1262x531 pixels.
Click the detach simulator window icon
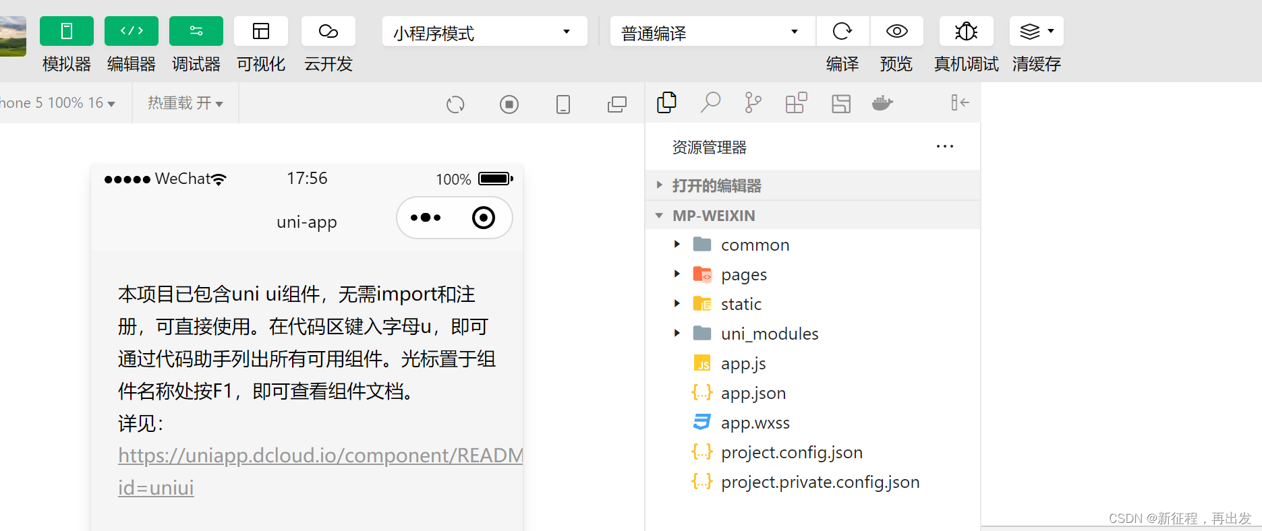(617, 104)
